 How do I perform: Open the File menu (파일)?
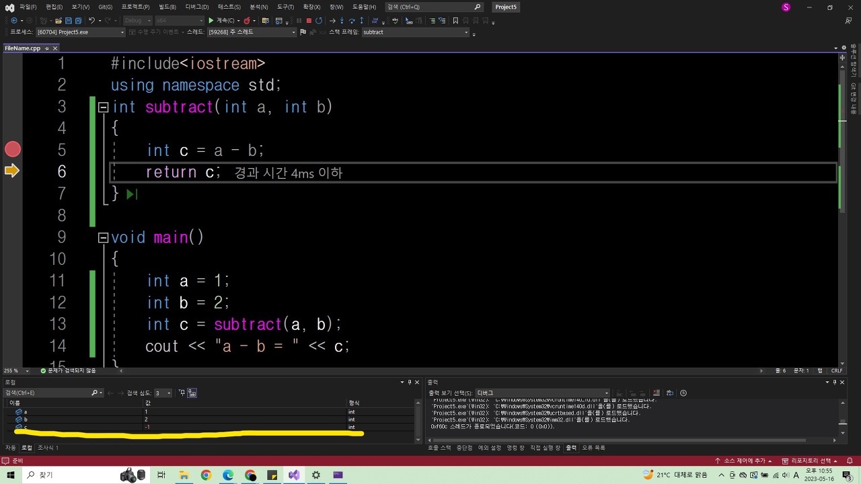[x=28, y=7]
